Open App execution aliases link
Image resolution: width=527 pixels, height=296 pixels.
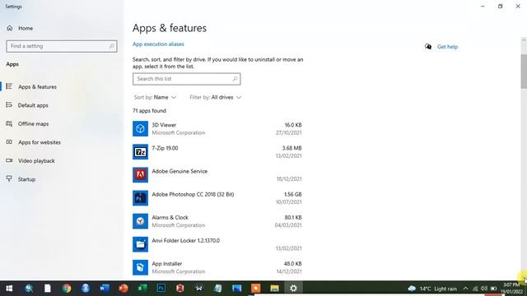tap(158, 44)
